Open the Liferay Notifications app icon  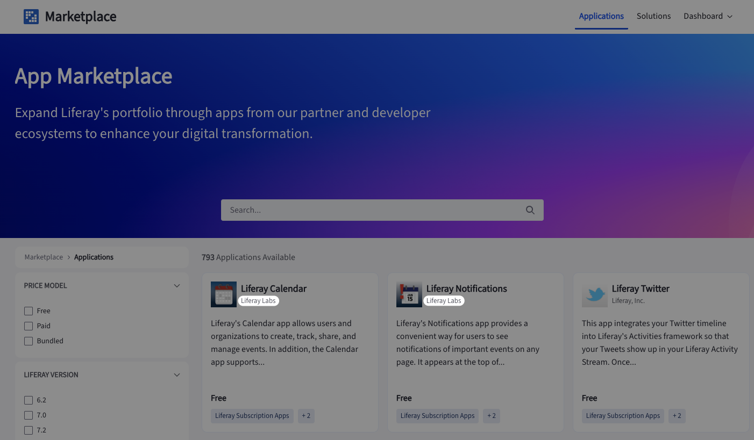coord(409,294)
